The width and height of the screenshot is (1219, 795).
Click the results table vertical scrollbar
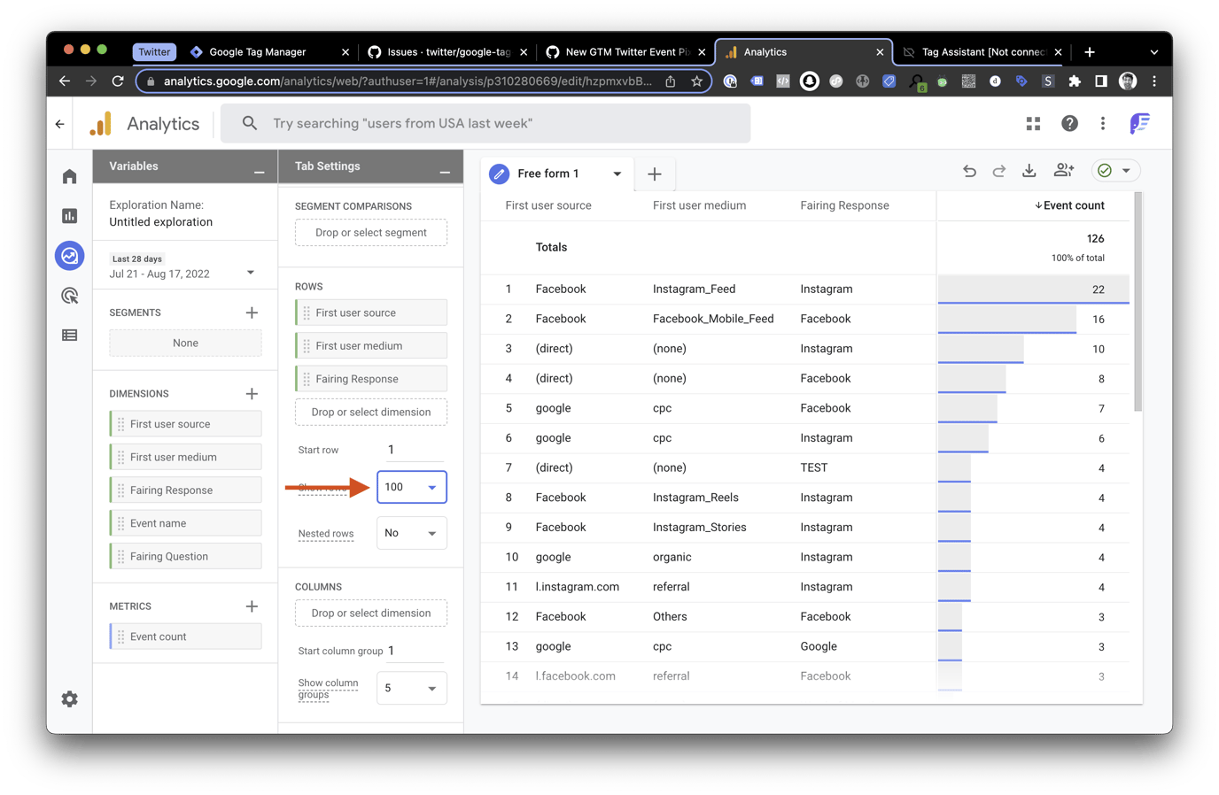1138,301
